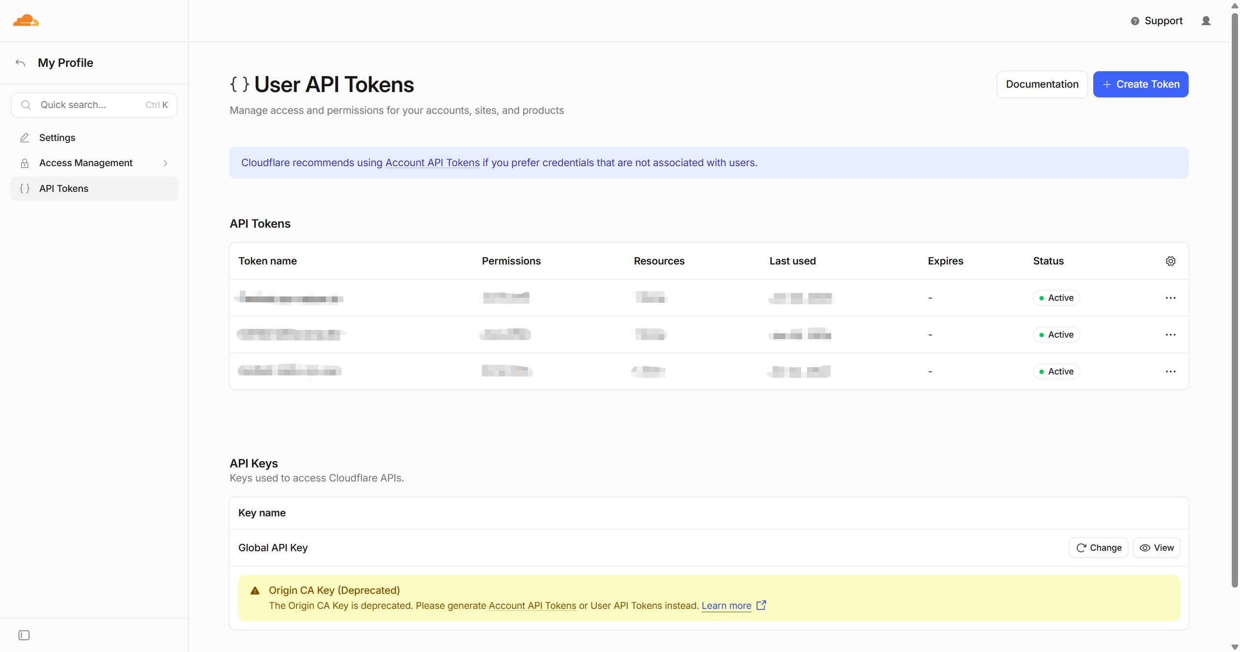Expand the Access Management chevron
Screen dimensions: 1240x652
click(x=165, y=163)
